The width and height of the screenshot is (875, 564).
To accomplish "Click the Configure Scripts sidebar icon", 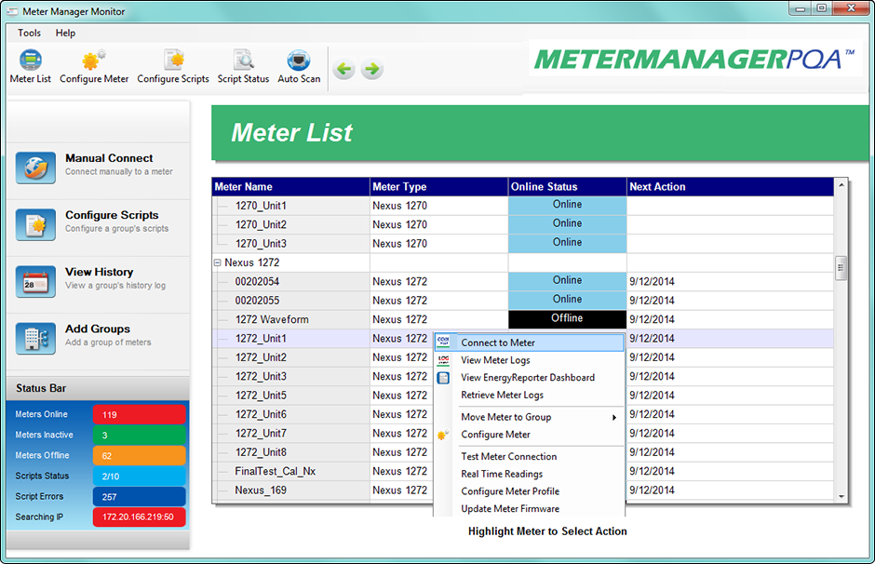I will (35, 224).
